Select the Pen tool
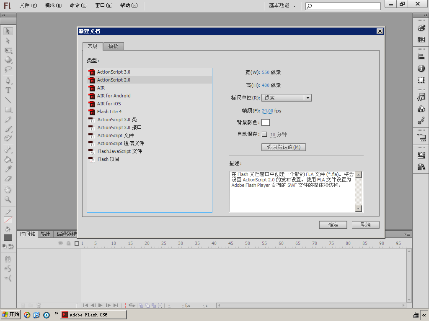This screenshot has height=321, width=429. click(x=8, y=81)
